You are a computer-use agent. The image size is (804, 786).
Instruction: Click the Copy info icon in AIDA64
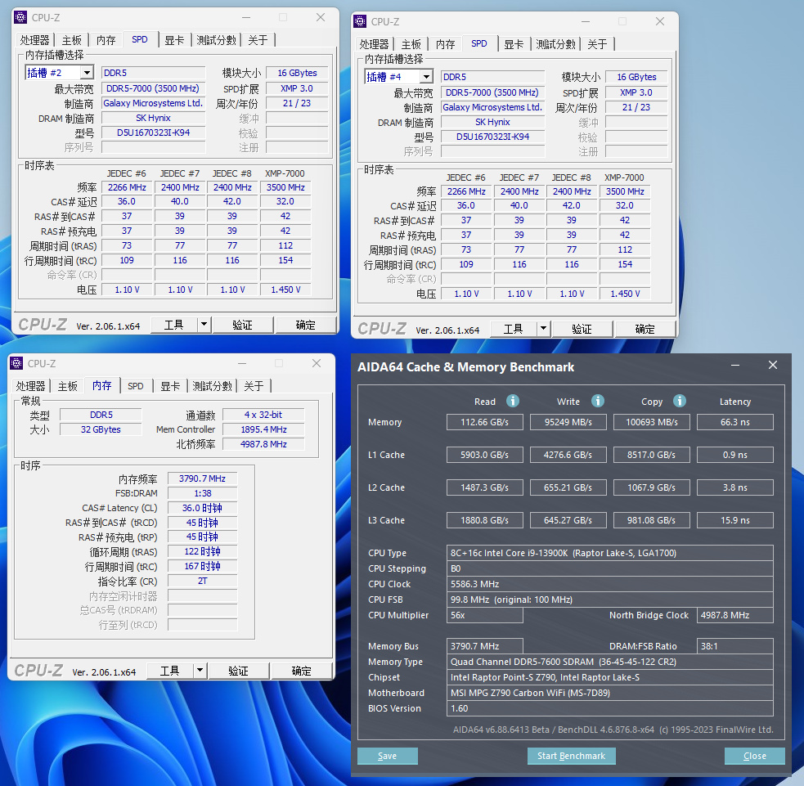click(x=680, y=401)
